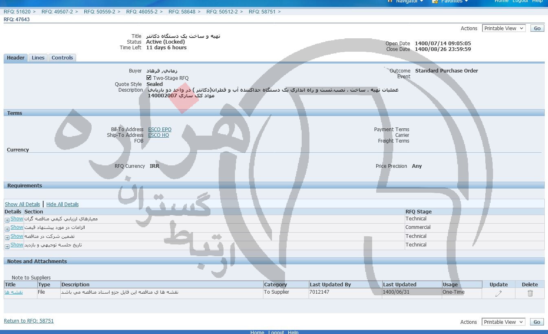Expand the third requirements row using its plus icon
This screenshot has width=548, height=334.
[x=7, y=237]
